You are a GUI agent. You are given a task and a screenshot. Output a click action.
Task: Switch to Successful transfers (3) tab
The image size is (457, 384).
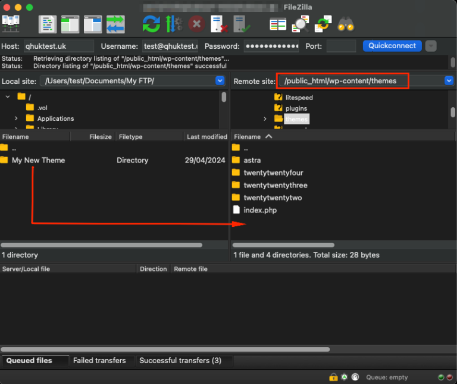coord(184,361)
